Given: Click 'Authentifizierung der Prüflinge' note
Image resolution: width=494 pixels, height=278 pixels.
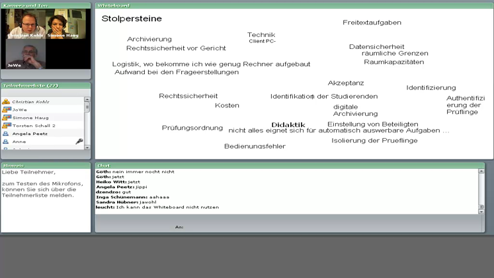Looking at the screenshot, I should [x=466, y=105].
